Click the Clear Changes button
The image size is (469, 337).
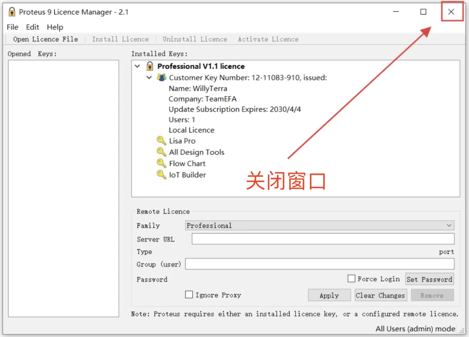[380, 295]
